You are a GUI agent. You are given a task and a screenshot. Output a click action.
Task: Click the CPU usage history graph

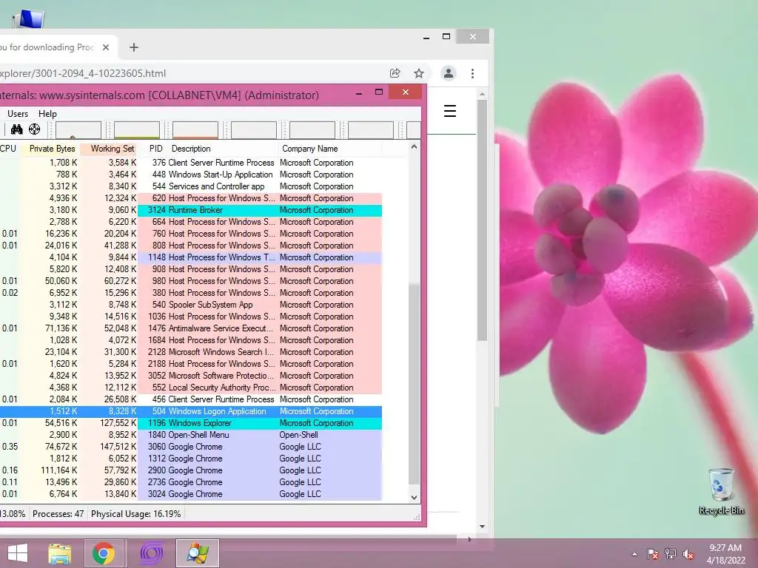(78, 130)
